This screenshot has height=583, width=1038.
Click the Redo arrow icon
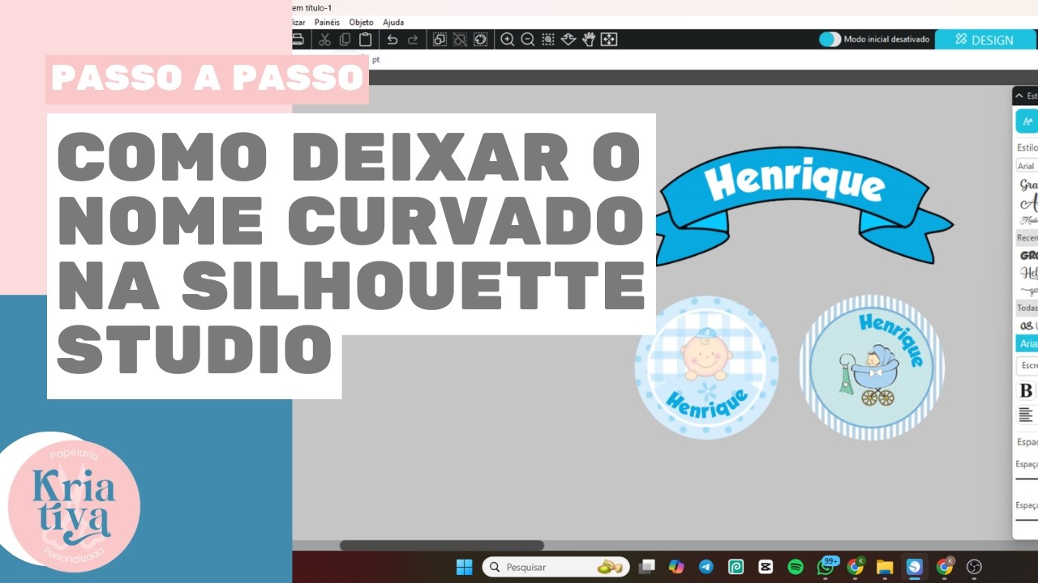pyautogui.click(x=413, y=39)
